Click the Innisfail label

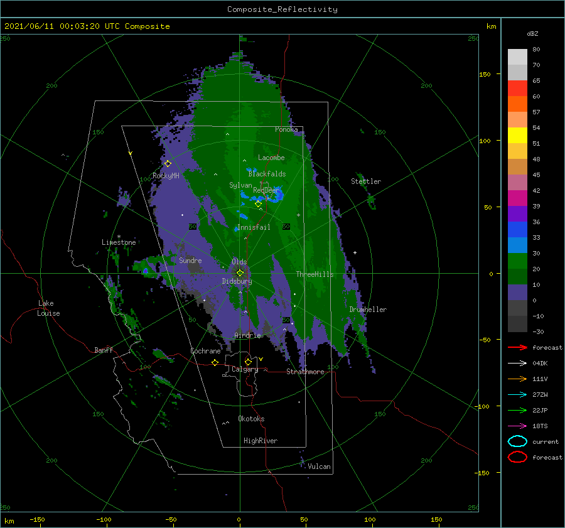coord(254,227)
